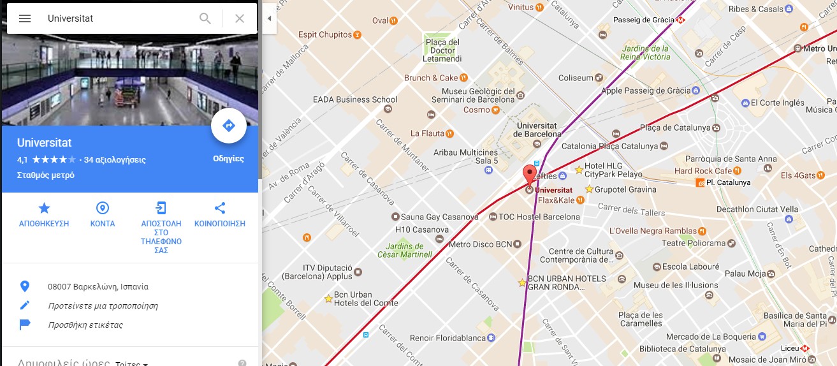Select the red Universitat map pin
Image resolution: width=837 pixels, height=366 pixels.
pyautogui.click(x=530, y=175)
